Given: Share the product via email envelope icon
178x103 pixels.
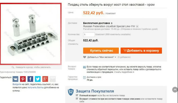Looking at the screenshot, I should point(53,79).
